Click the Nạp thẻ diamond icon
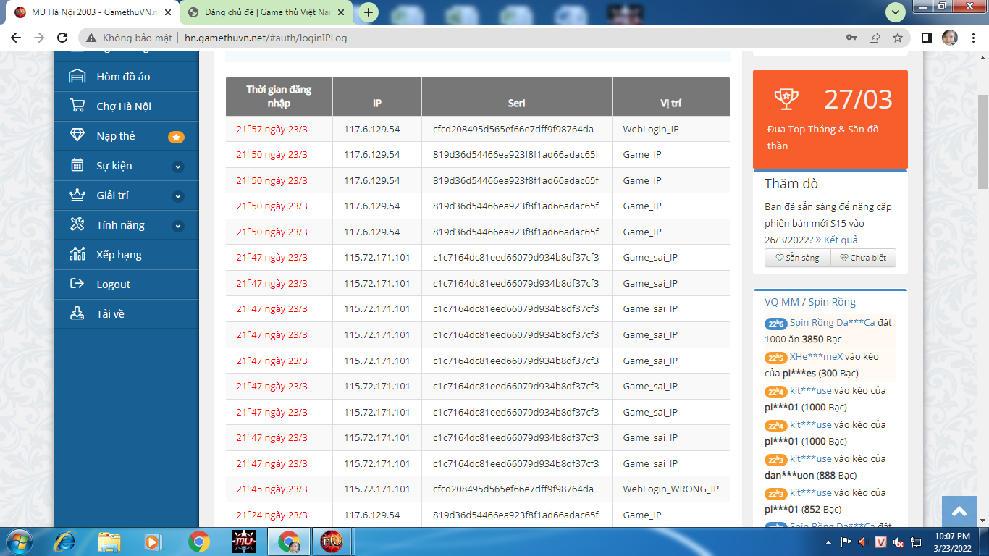 (x=77, y=136)
